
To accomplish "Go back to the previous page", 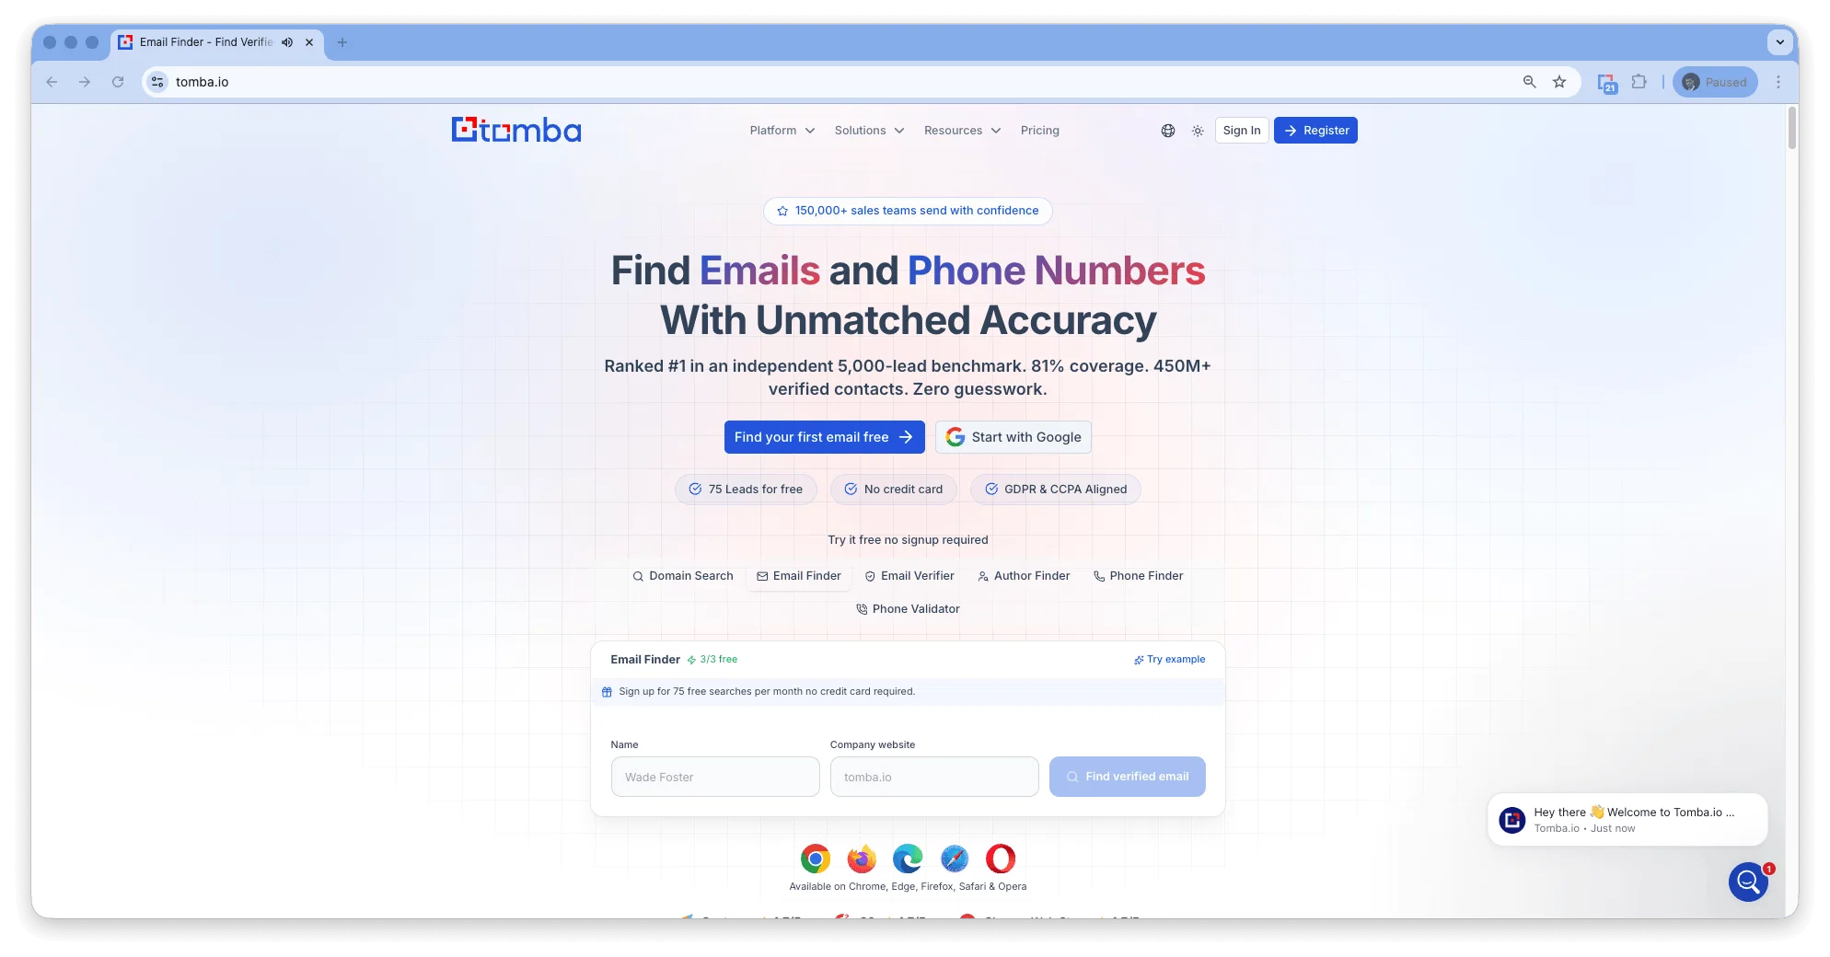I will tap(52, 82).
